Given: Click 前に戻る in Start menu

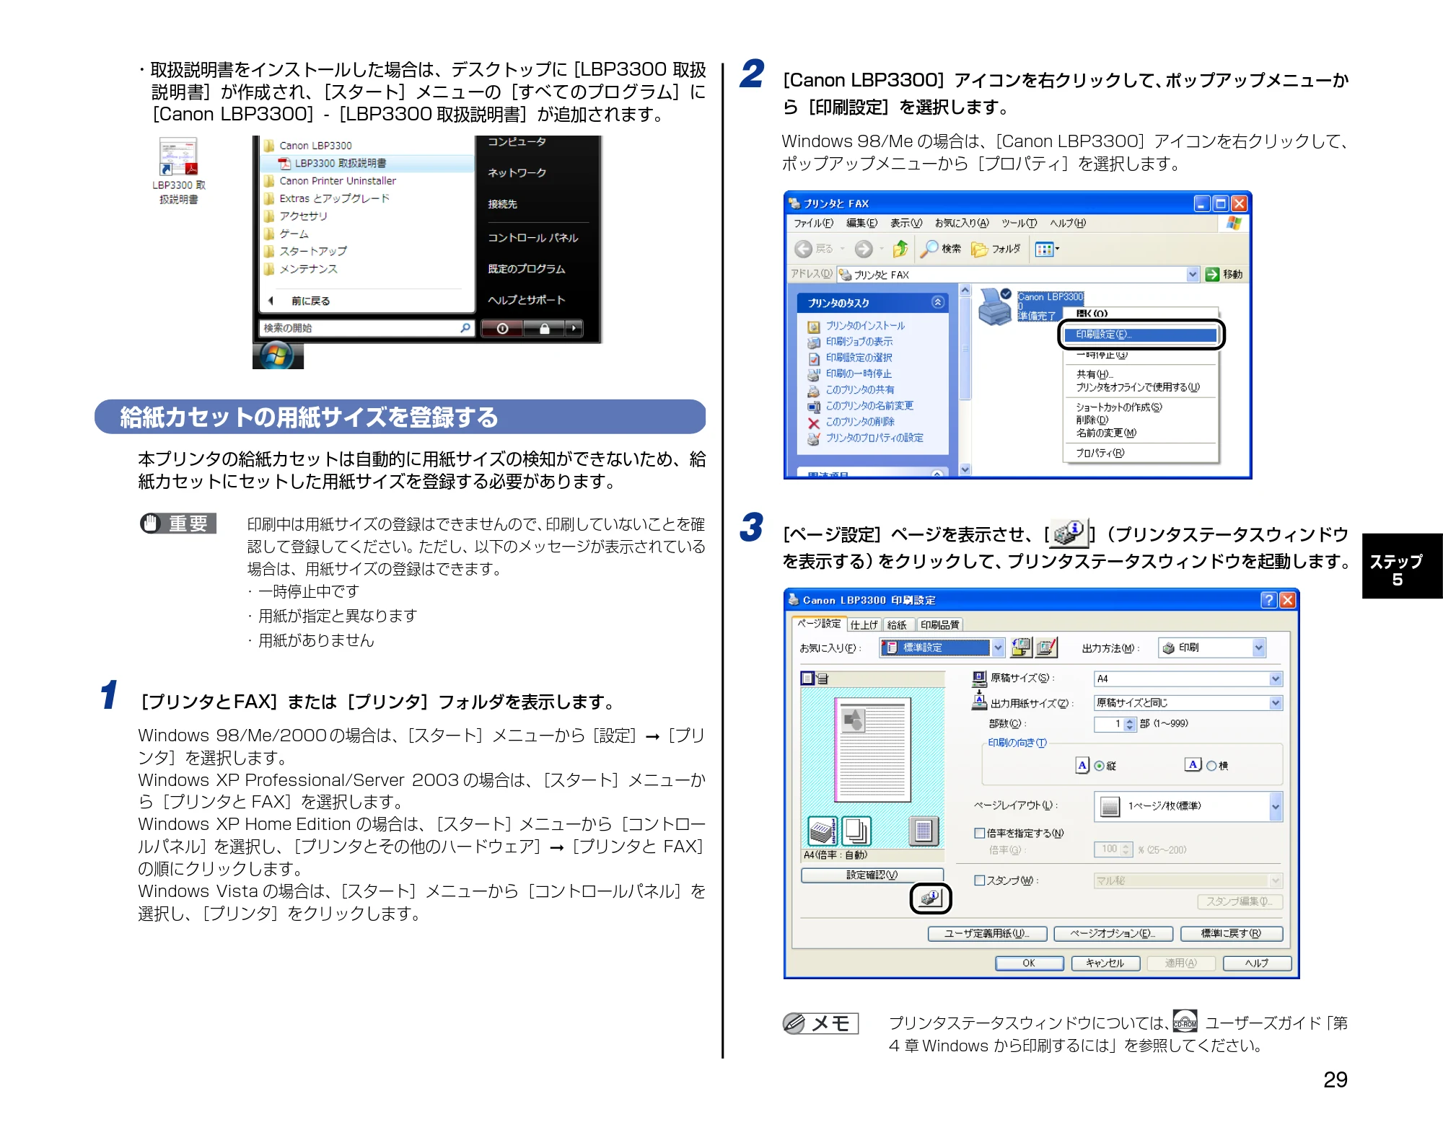Looking at the screenshot, I should click(x=310, y=301).
